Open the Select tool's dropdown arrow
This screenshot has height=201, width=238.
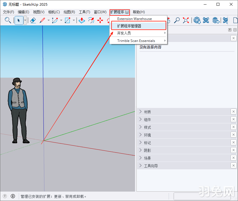(25, 20)
